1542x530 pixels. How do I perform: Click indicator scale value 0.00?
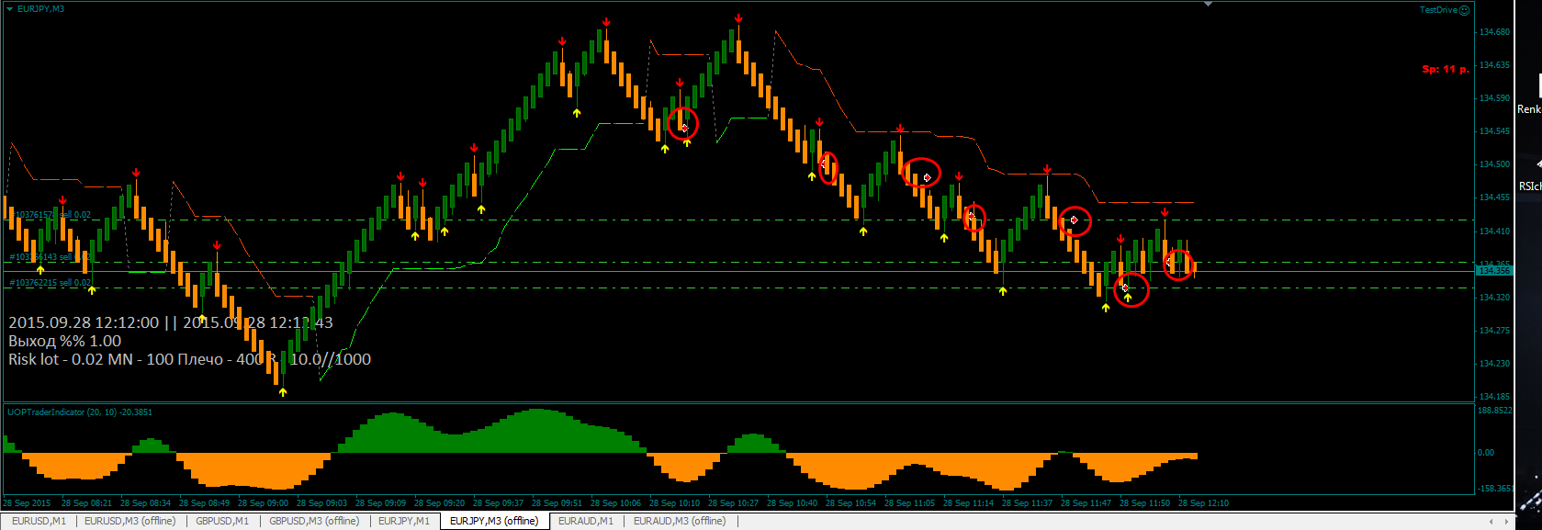(x=1485, y=453)
